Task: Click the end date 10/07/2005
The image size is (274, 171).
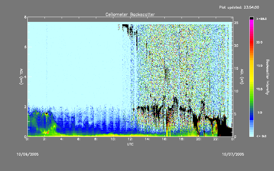Action: pyautogui.click(x=233, y=154)
